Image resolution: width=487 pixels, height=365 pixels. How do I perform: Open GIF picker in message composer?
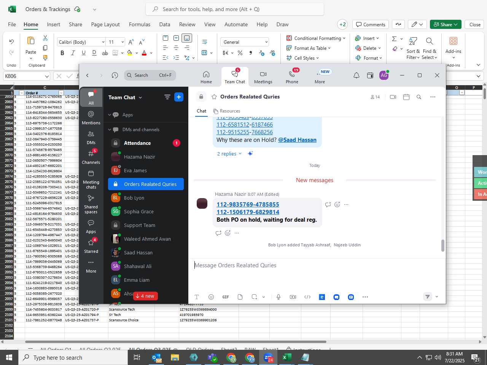pos(226,297)
